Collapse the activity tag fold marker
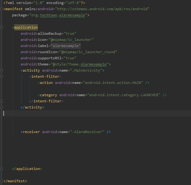This screenshot has width=191, height=185. pyautogui.click(x=2, y=71)
